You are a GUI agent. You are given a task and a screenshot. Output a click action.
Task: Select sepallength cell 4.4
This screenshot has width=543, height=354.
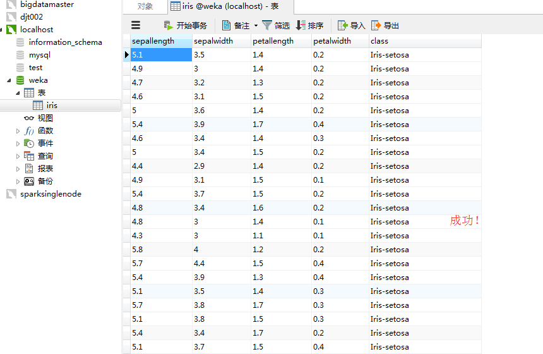[161, 166]
